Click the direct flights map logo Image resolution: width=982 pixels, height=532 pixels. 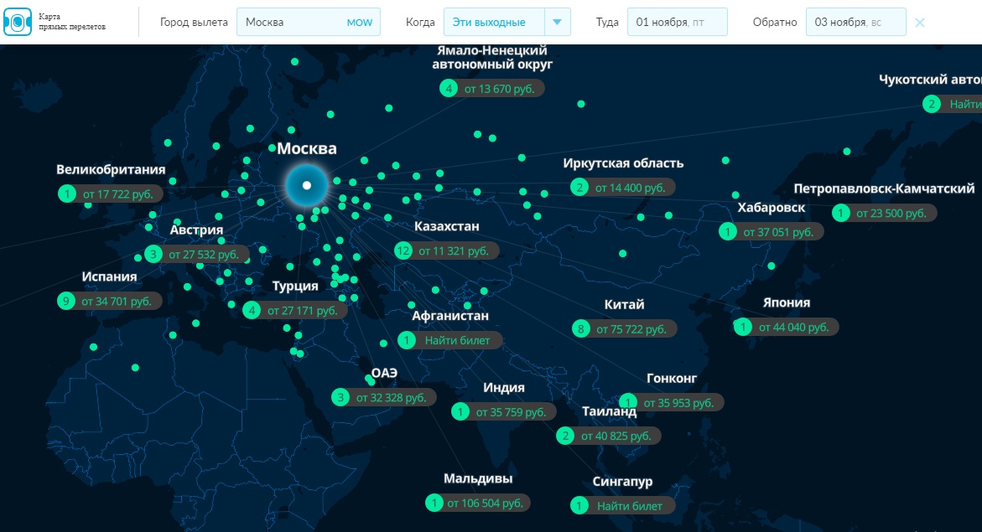pyautogui.click(x=17, y=22)
